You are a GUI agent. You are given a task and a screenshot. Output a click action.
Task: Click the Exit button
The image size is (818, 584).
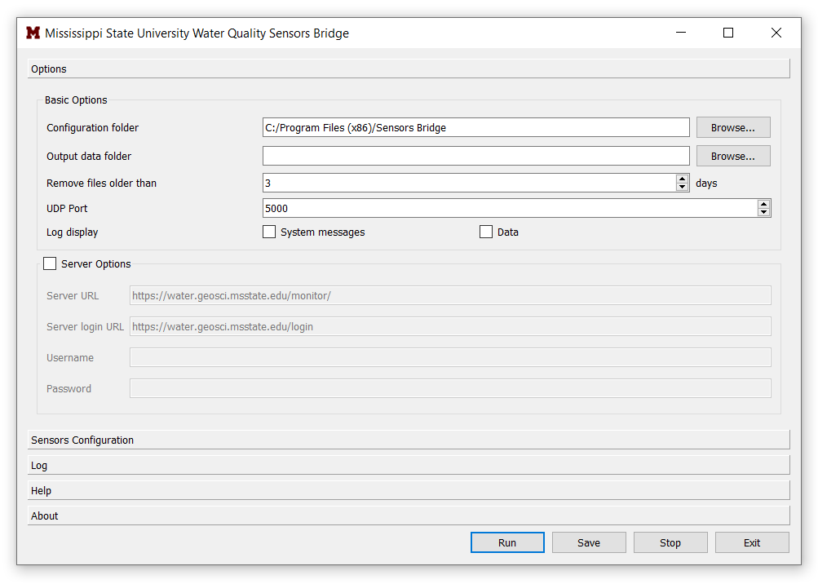(752, 542)
